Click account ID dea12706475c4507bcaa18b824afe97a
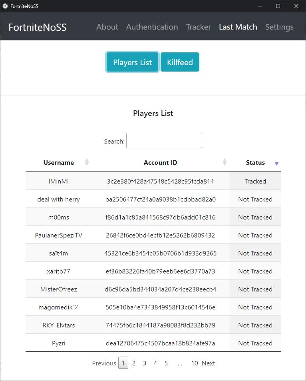Image resolution: width=306 pixels, height=381 pixels. click(x=160, y=343)
